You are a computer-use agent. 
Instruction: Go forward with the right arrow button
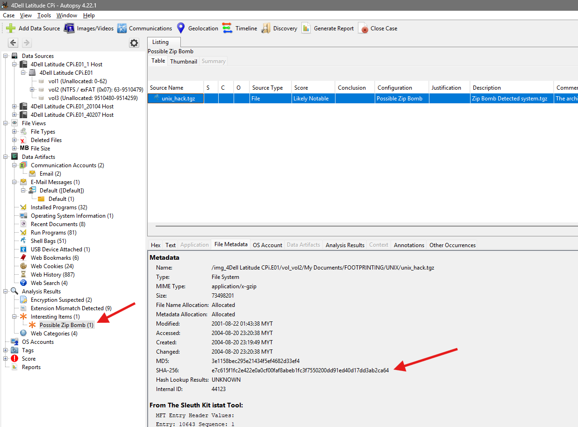(27, 43)
